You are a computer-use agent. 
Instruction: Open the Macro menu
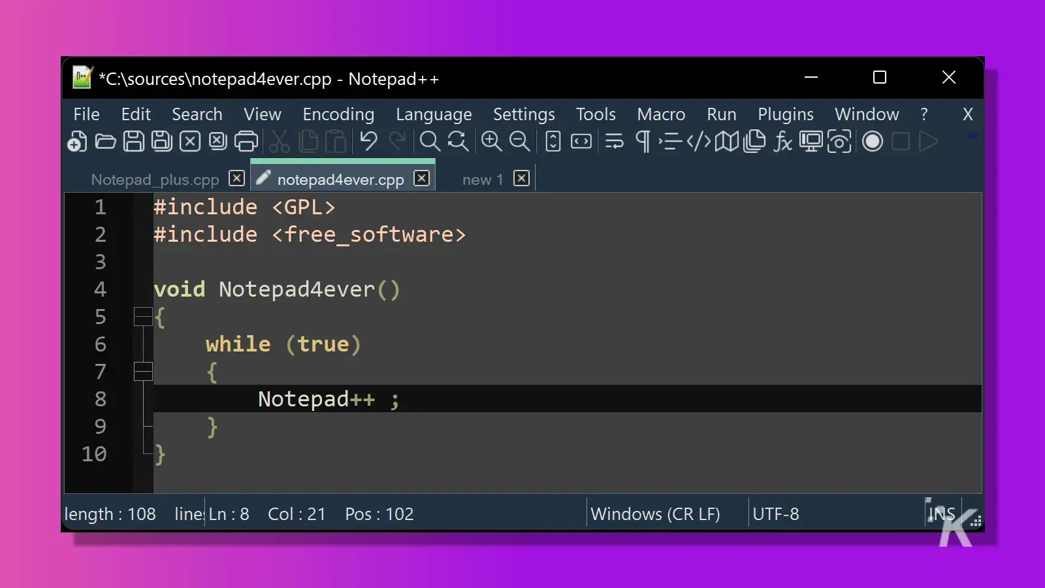(661, 114)
